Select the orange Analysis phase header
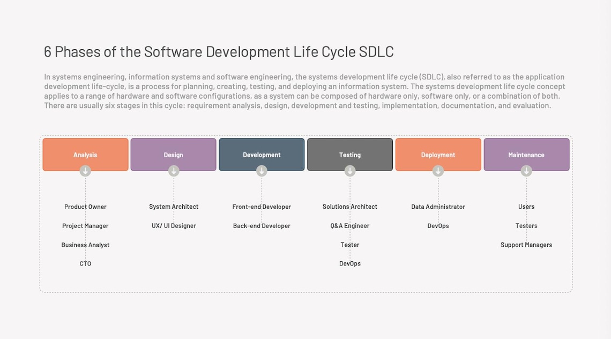 (85, 154)
